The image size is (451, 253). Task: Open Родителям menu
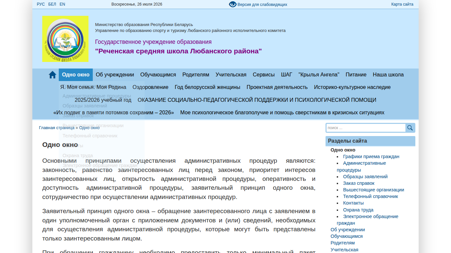196,75
